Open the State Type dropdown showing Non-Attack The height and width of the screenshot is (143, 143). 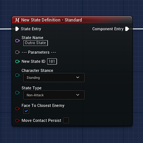click(54, 95)
